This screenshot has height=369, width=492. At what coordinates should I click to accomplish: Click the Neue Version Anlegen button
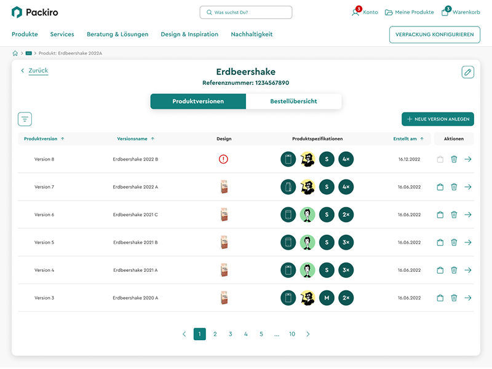(x=437, y=119)
